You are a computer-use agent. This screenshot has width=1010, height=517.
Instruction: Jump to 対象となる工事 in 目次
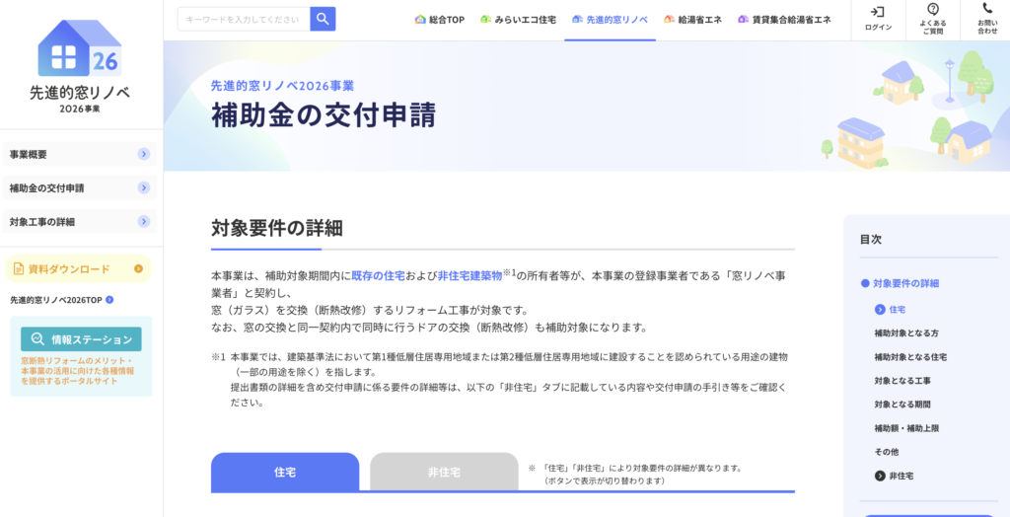click(x=902, y=381)
